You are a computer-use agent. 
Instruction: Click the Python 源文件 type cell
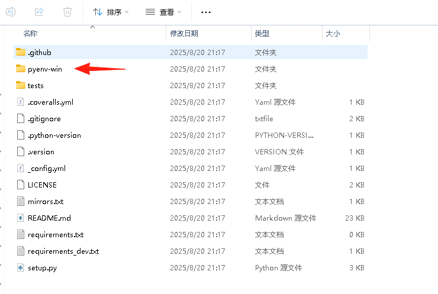(279, 267)
